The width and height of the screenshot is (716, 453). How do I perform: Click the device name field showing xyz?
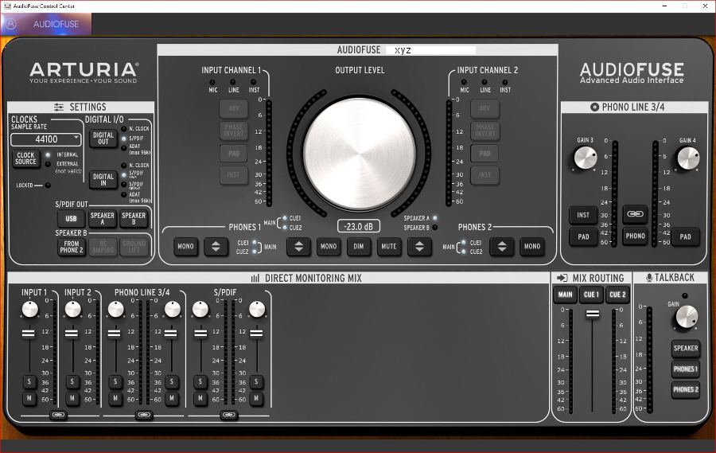click(x=430, y=50)
